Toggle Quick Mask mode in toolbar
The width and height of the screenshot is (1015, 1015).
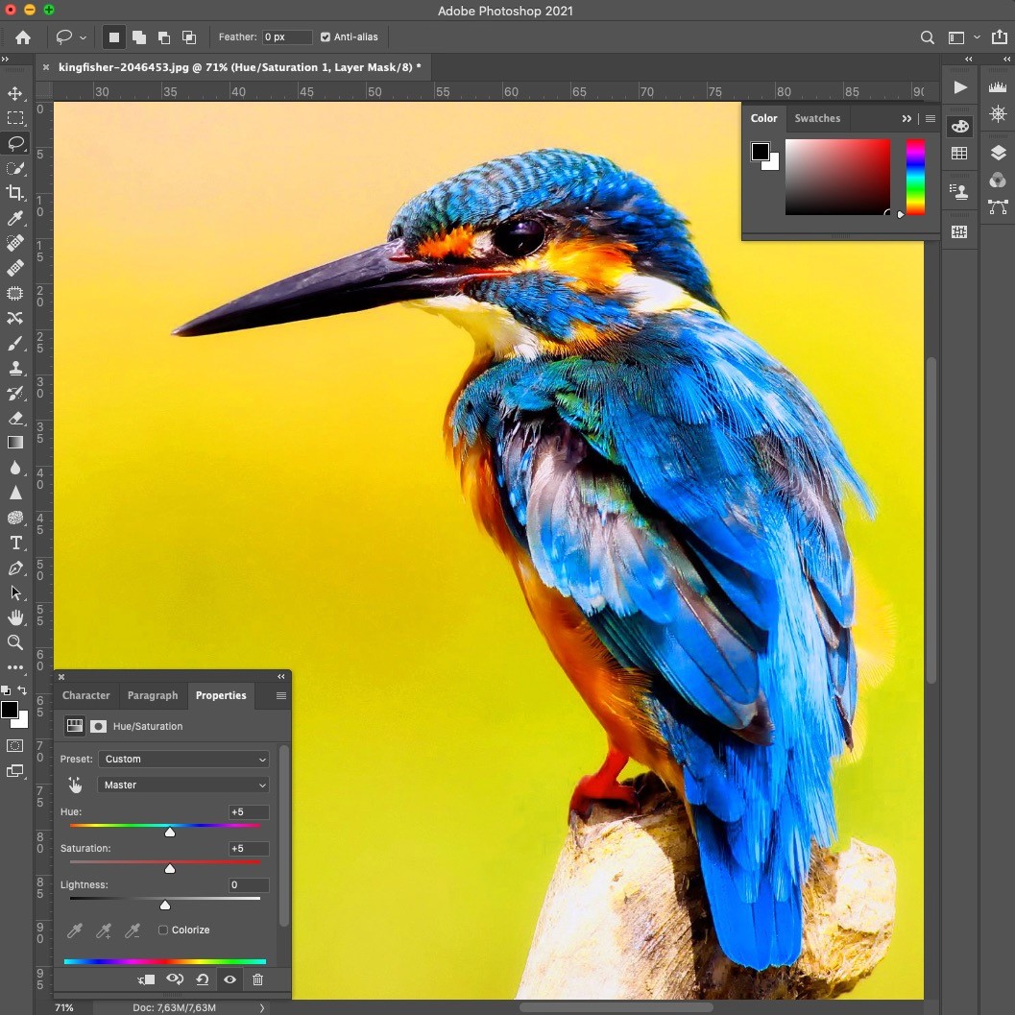pyautogui.click(x=15, y=746)
